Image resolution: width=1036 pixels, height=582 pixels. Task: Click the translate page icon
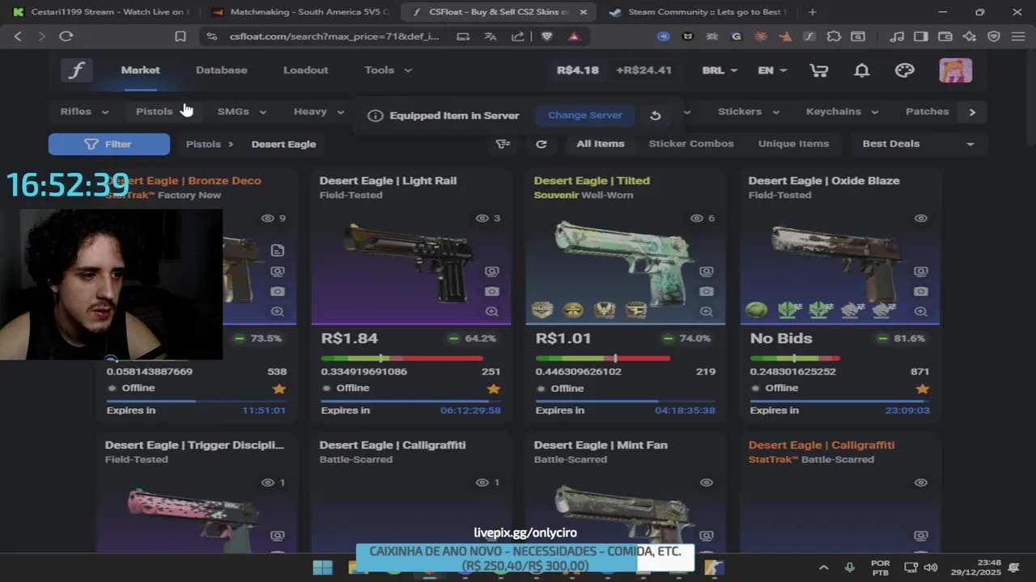pyautogui.click(x=490, y=36)
